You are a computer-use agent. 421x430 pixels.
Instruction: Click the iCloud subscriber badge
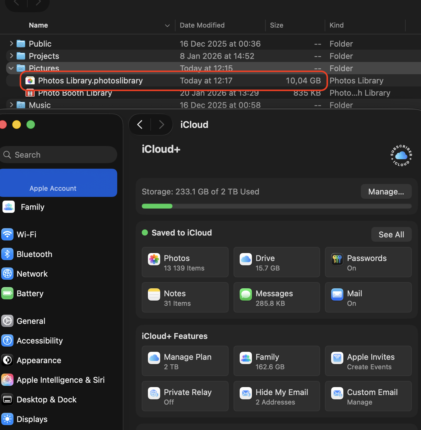pos(401,155)
